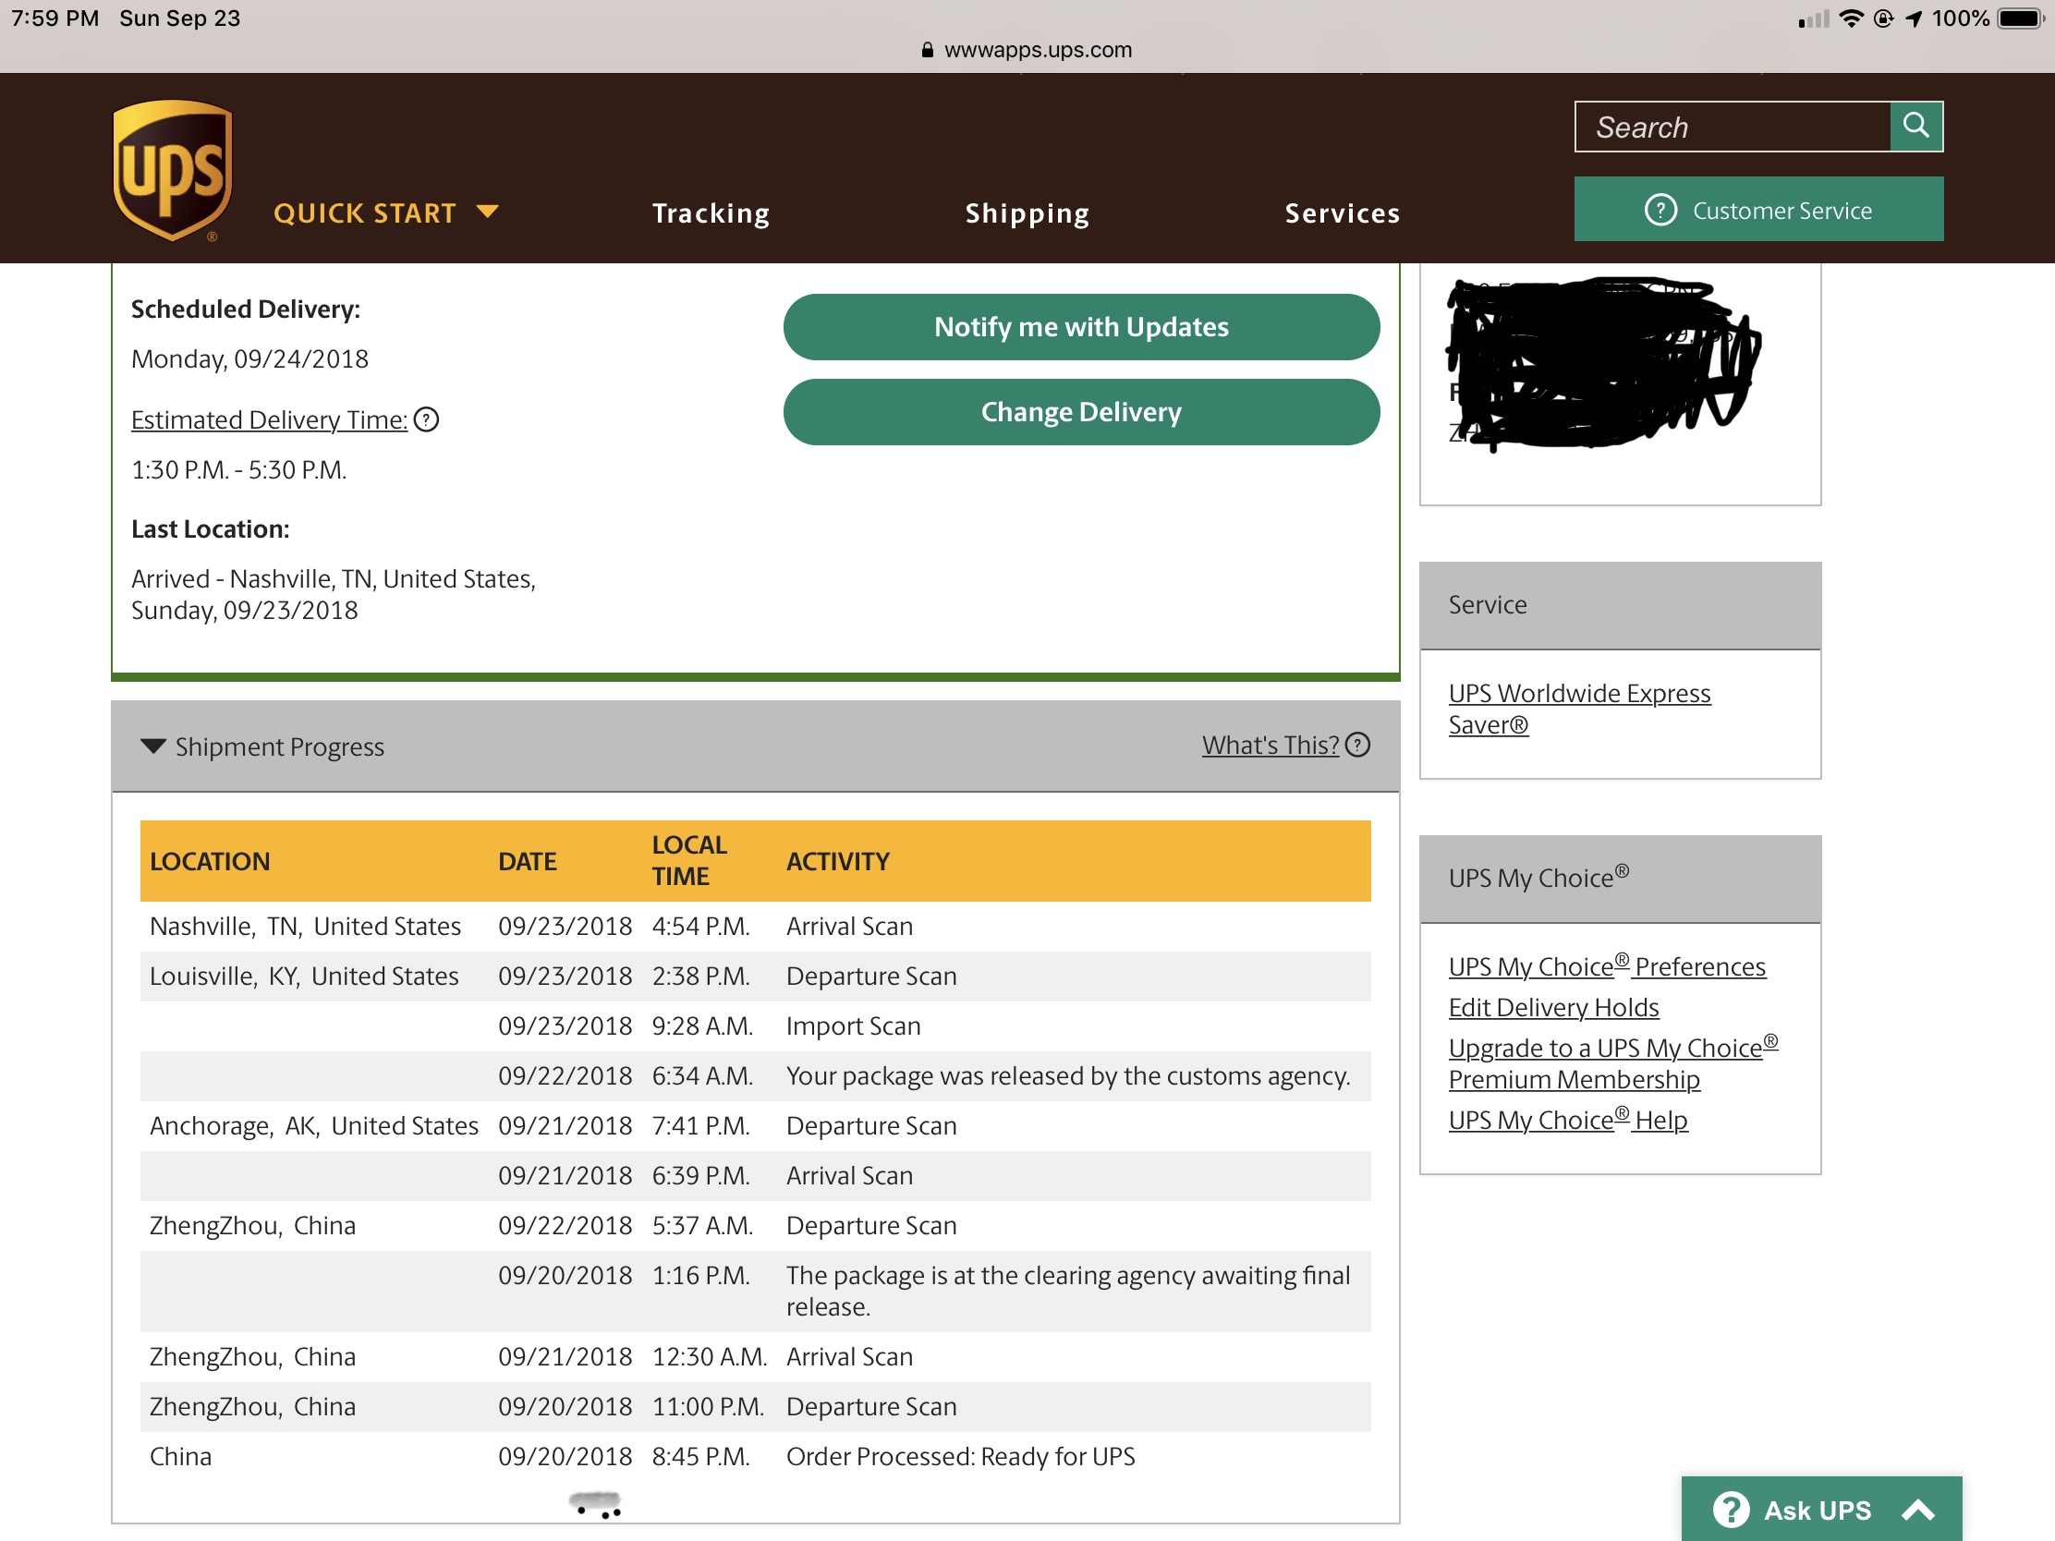The height and width of the screenshot is (1541, 2055).
Task: Click the Ask UPS chat label
Action: (x=1818, y=1511)
